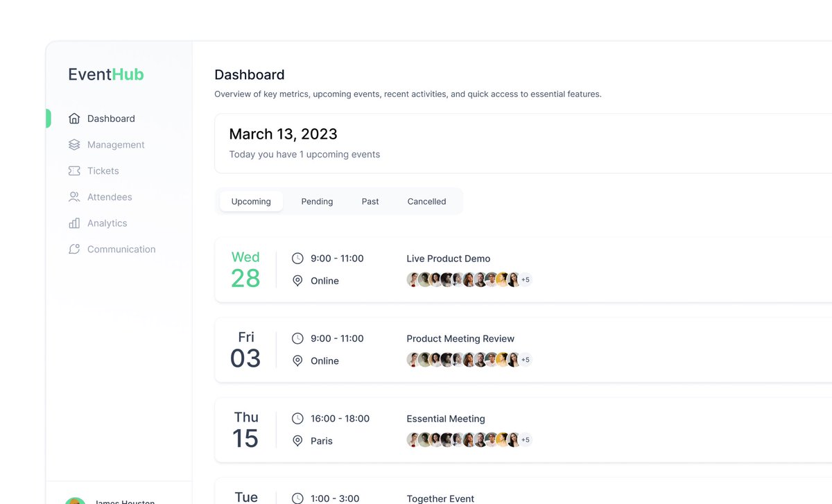Open the Together Event title

440,498
